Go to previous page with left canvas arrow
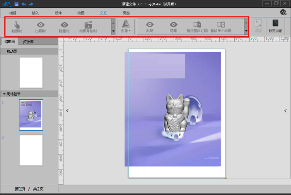The image size is (291, 195). pyautogui.click(x=67, y=111)
